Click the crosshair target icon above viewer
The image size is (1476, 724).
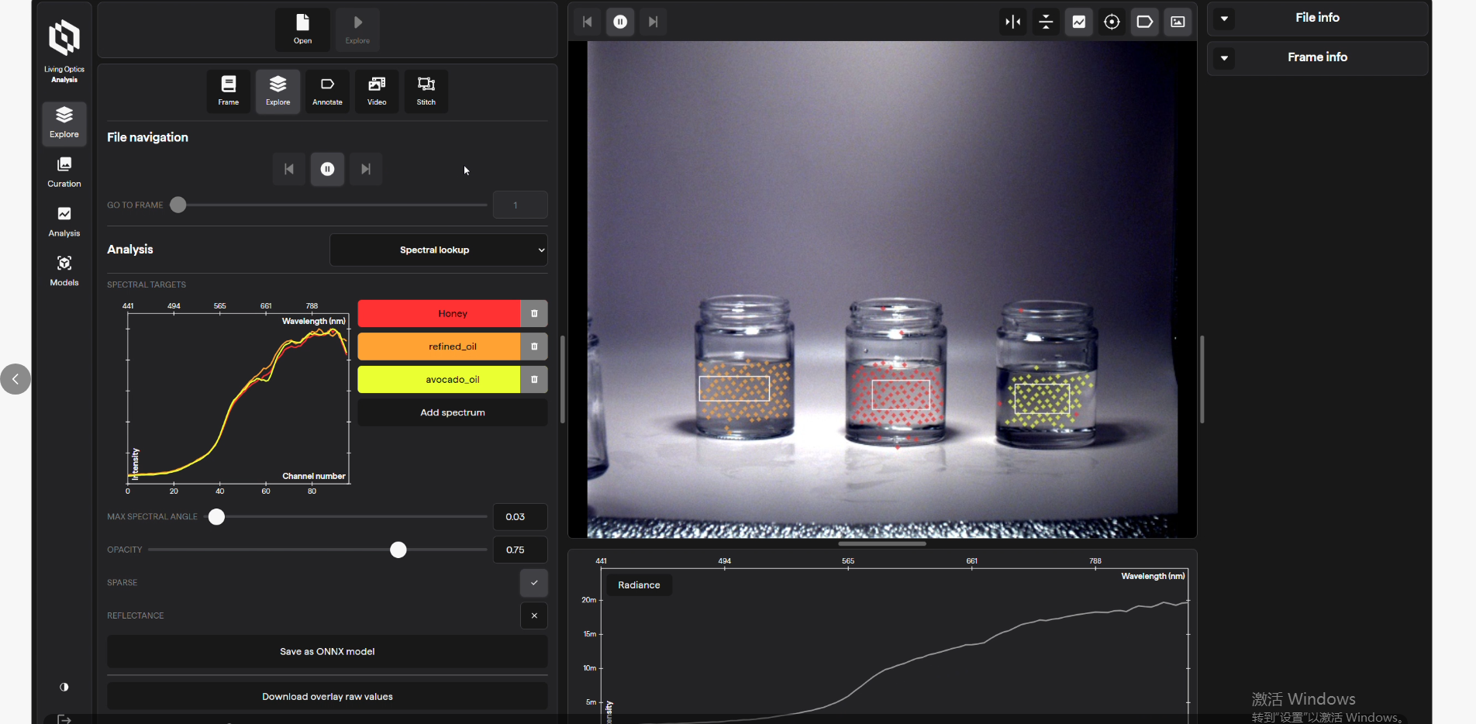point(1112,22)
